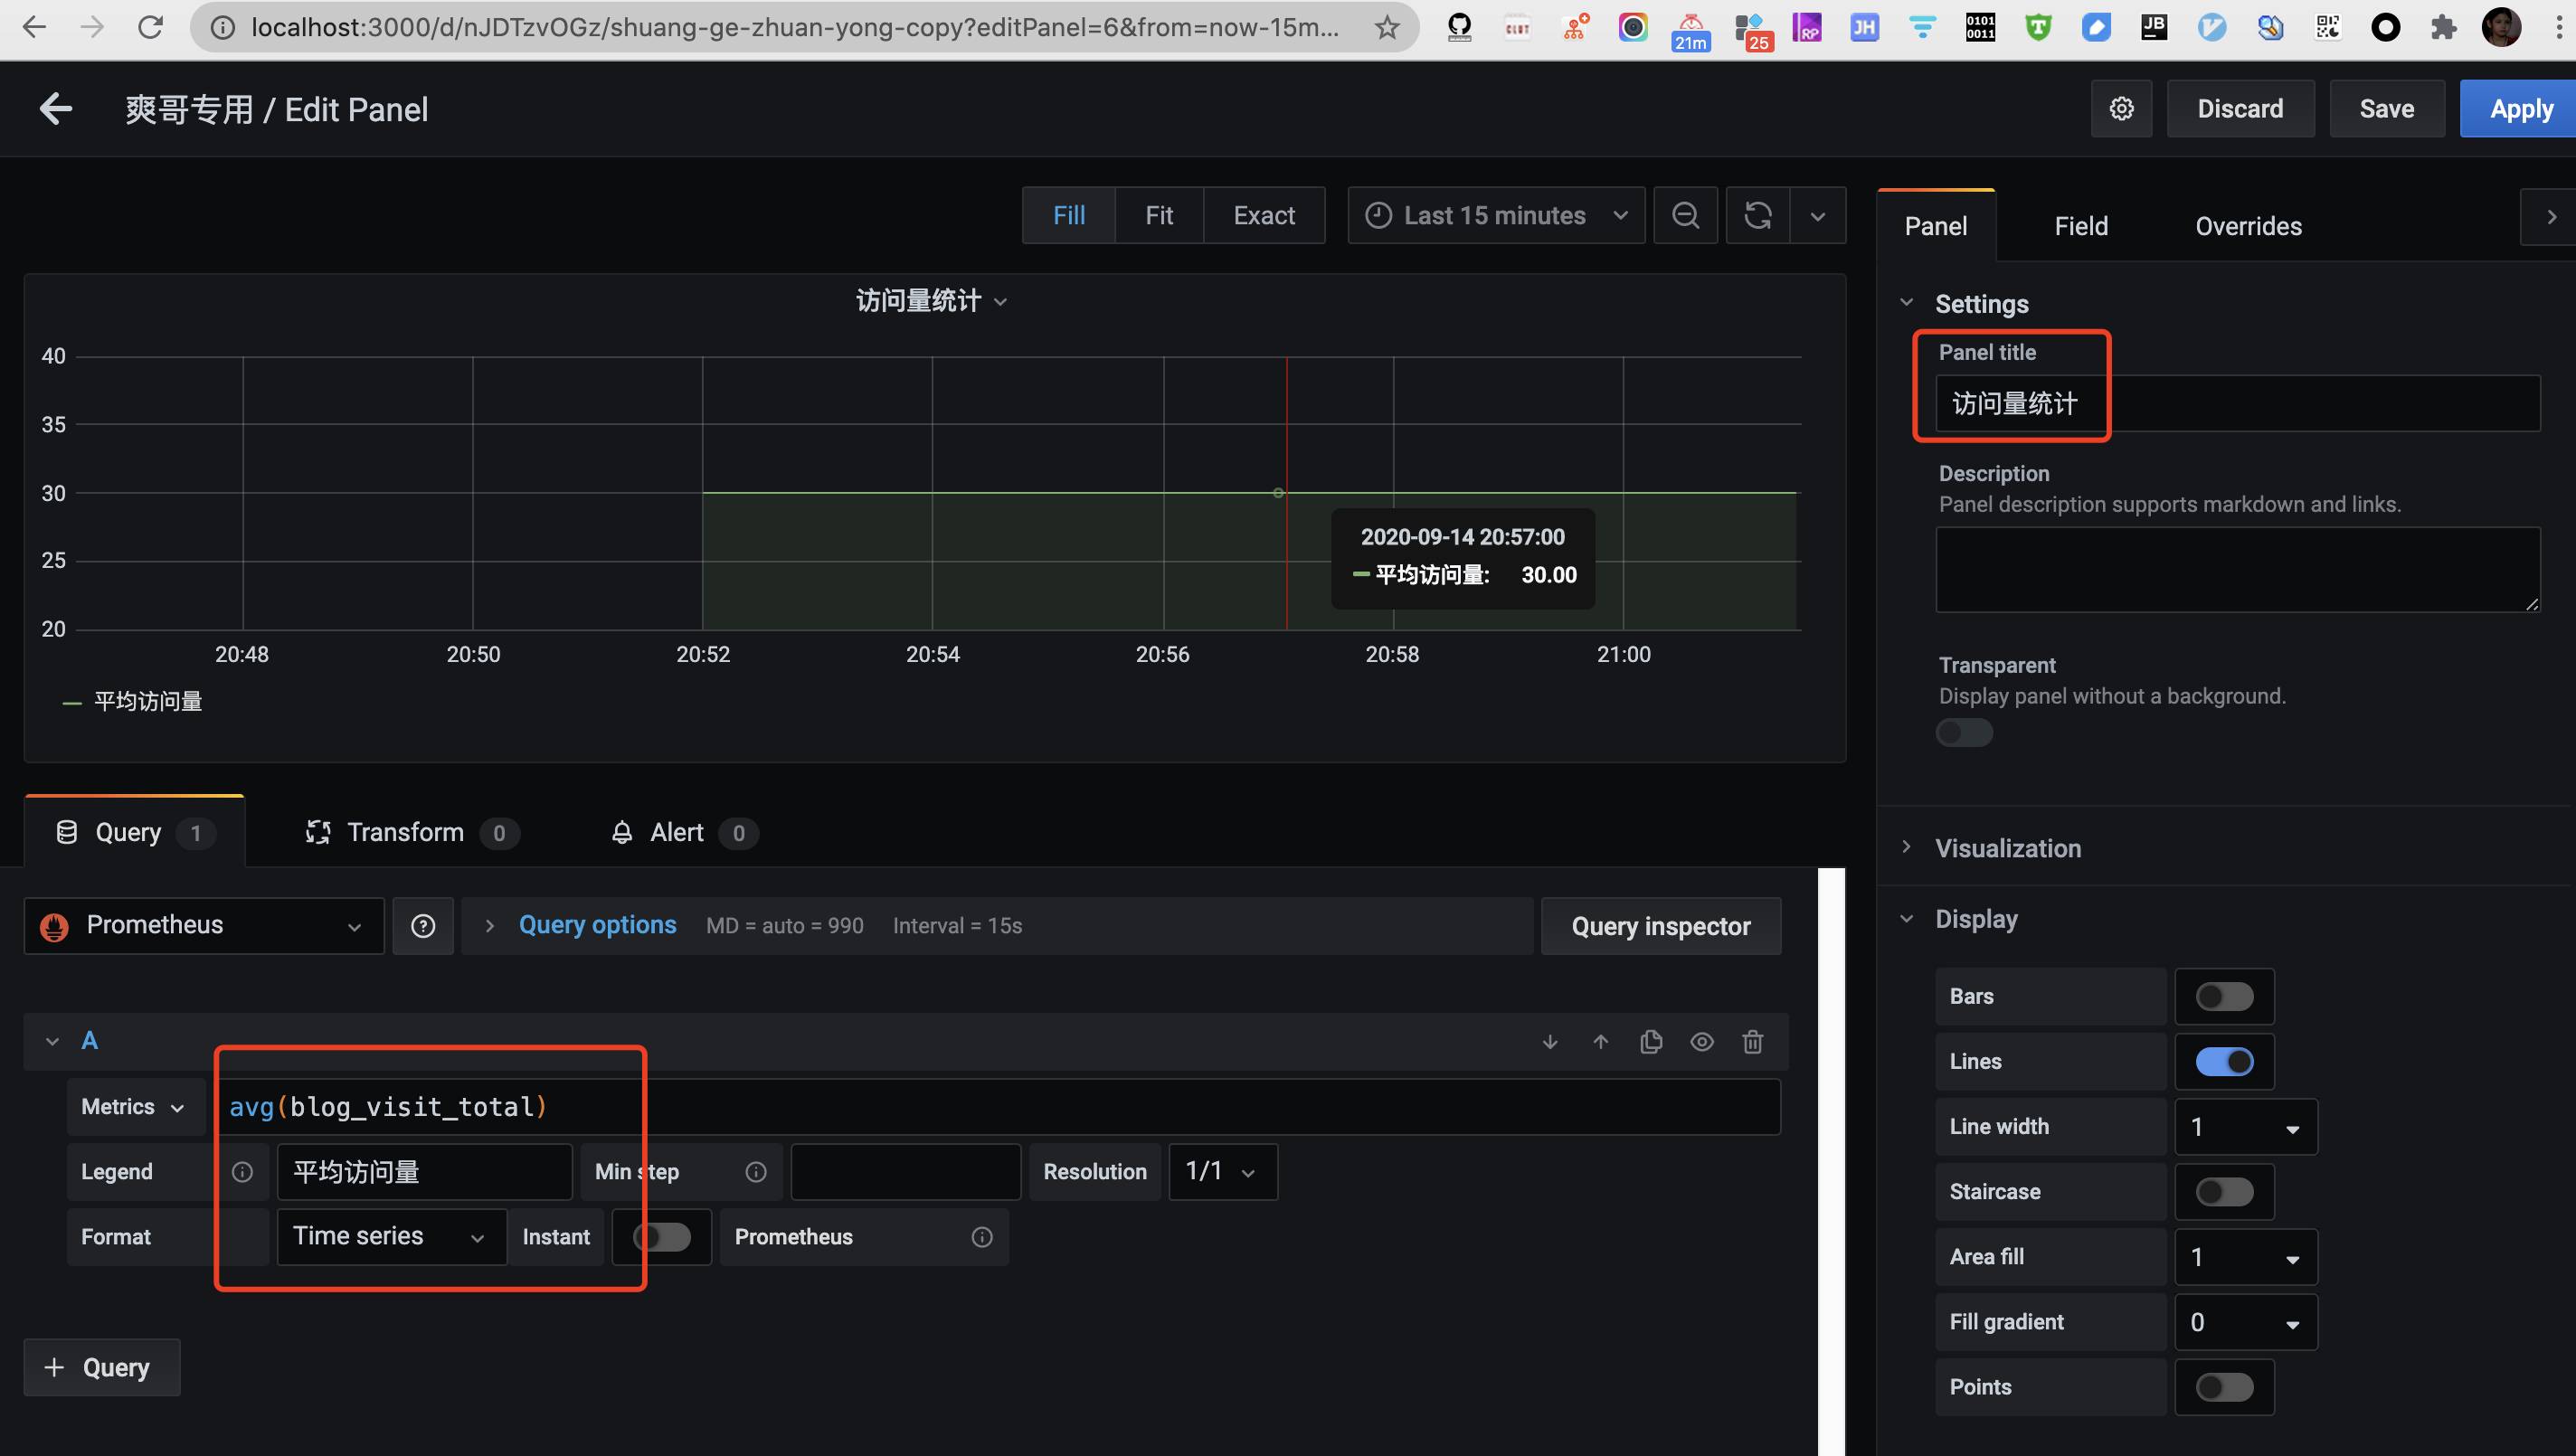This screenshot has width=2576, height=1456.
Task: Switch to the Transform tab
Action: tap(404, 832)
